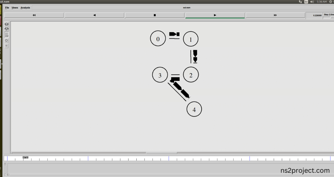Open the En keyboard language indicator
Viewport: 334px width, 177px height.
(306, 2)
